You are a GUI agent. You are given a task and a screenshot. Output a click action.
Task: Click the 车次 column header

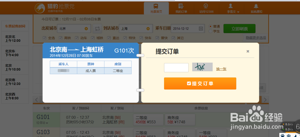click(46, 108)
